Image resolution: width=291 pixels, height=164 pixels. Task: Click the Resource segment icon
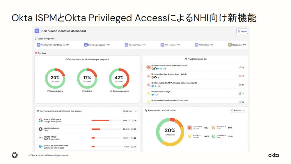click(x=230, y=45)
